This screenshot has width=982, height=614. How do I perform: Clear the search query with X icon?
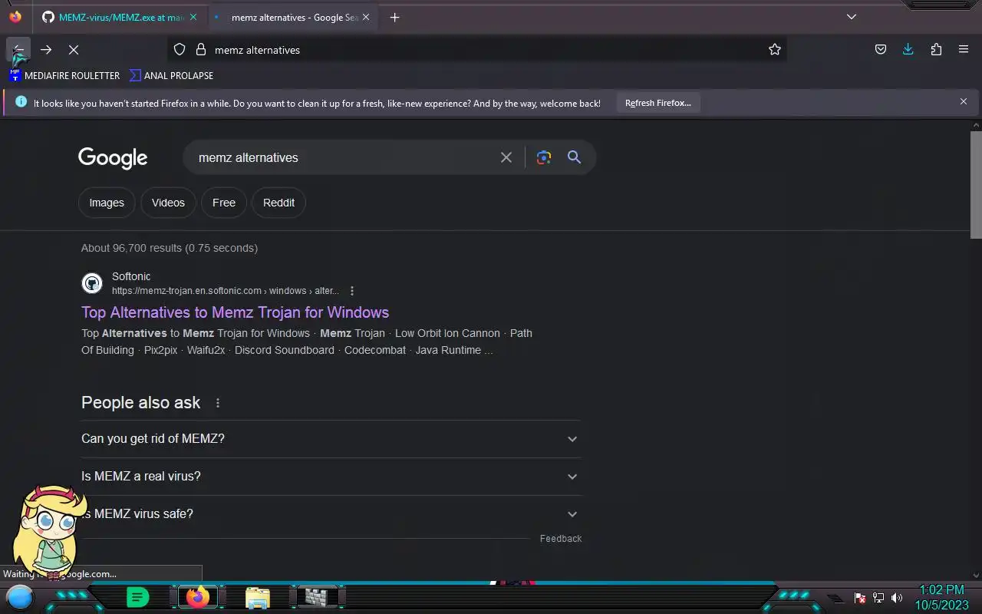[506, 157]
